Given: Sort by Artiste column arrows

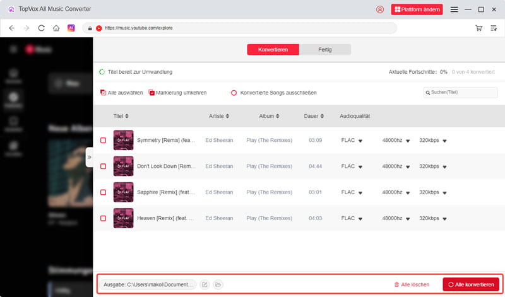Looking at the screenshot, I should click(227, 116).
